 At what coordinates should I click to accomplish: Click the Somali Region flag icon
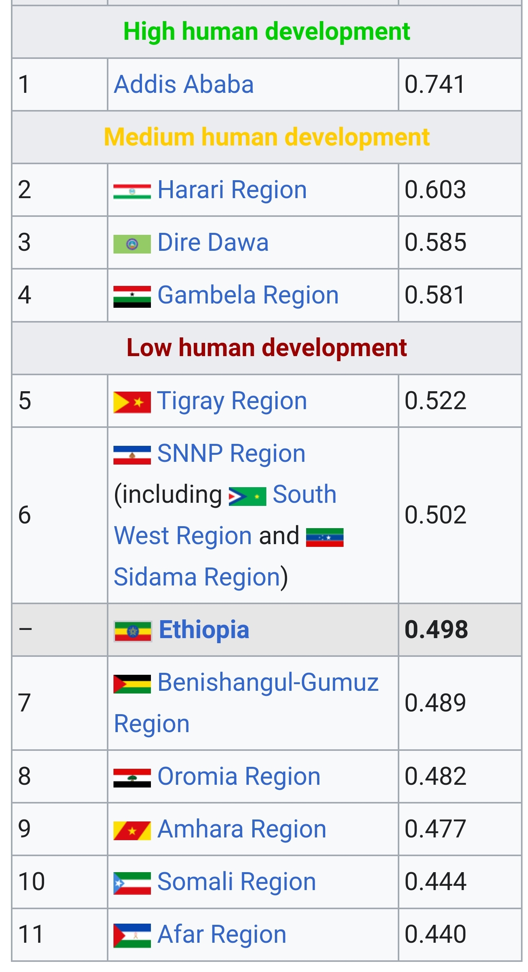(132, 883)
